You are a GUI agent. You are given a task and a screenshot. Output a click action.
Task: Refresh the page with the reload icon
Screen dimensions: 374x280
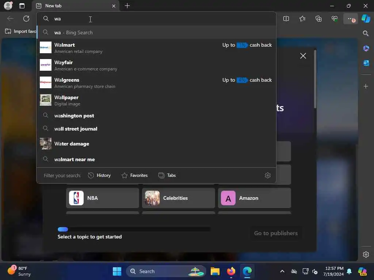pyautogui.click(x=26, y=19)
